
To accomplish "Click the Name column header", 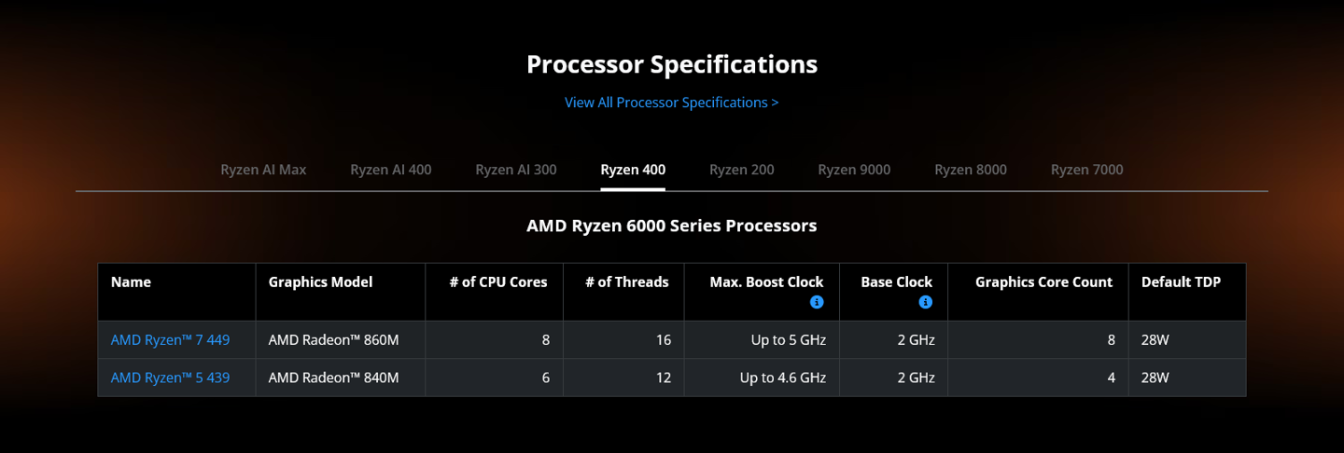I will tap(131, 281).
